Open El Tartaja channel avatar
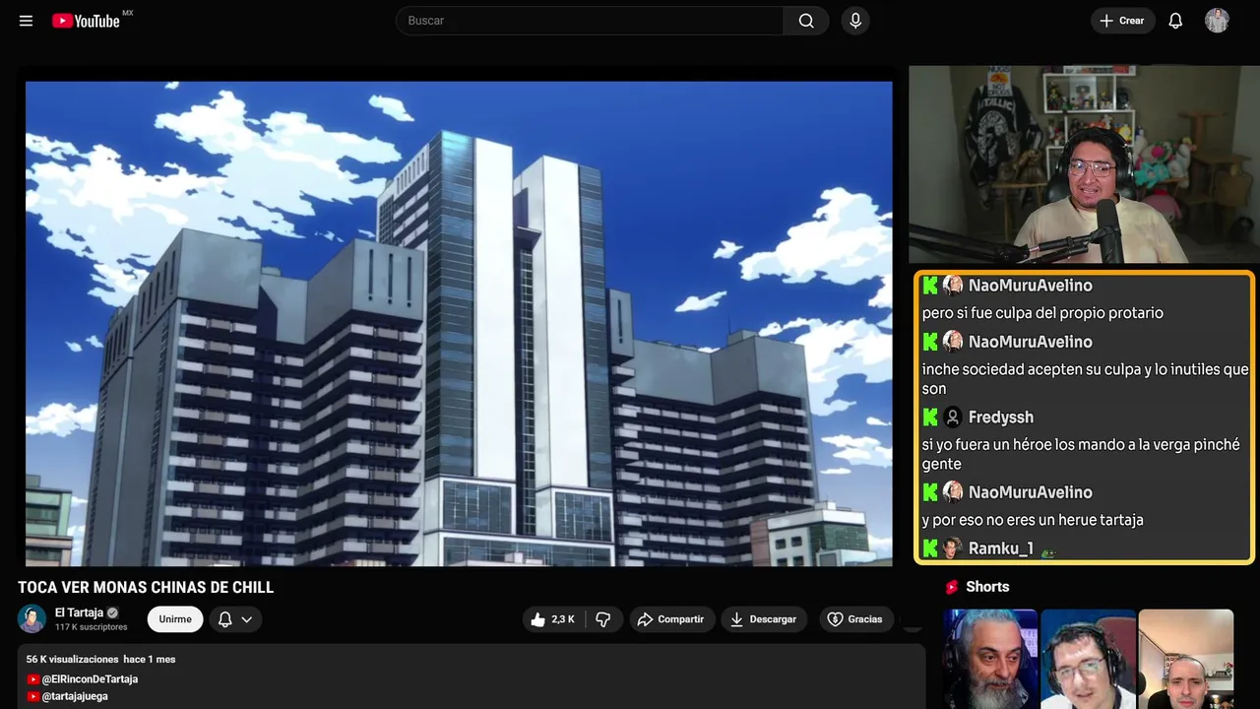This screenshot has width=1260, height=709. (x=31, y=618)
